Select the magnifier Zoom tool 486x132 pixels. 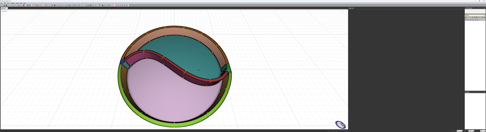point(38,5)
